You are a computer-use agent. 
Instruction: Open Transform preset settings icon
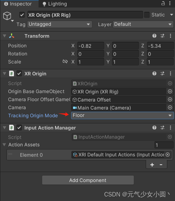[162, 36]
